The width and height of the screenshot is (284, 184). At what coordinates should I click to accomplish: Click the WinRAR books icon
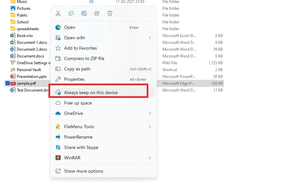click(x=58, y=158)
